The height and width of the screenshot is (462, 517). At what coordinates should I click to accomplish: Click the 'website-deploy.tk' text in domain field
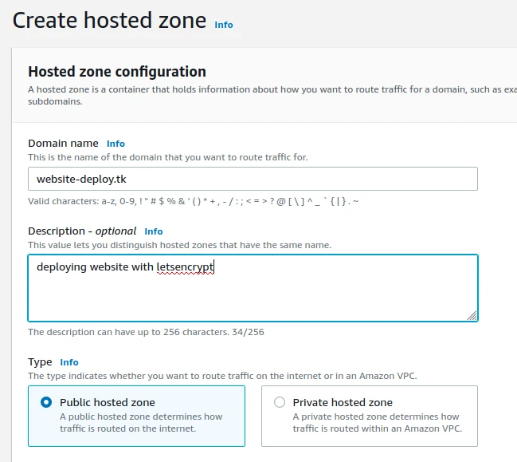point(82,179)
